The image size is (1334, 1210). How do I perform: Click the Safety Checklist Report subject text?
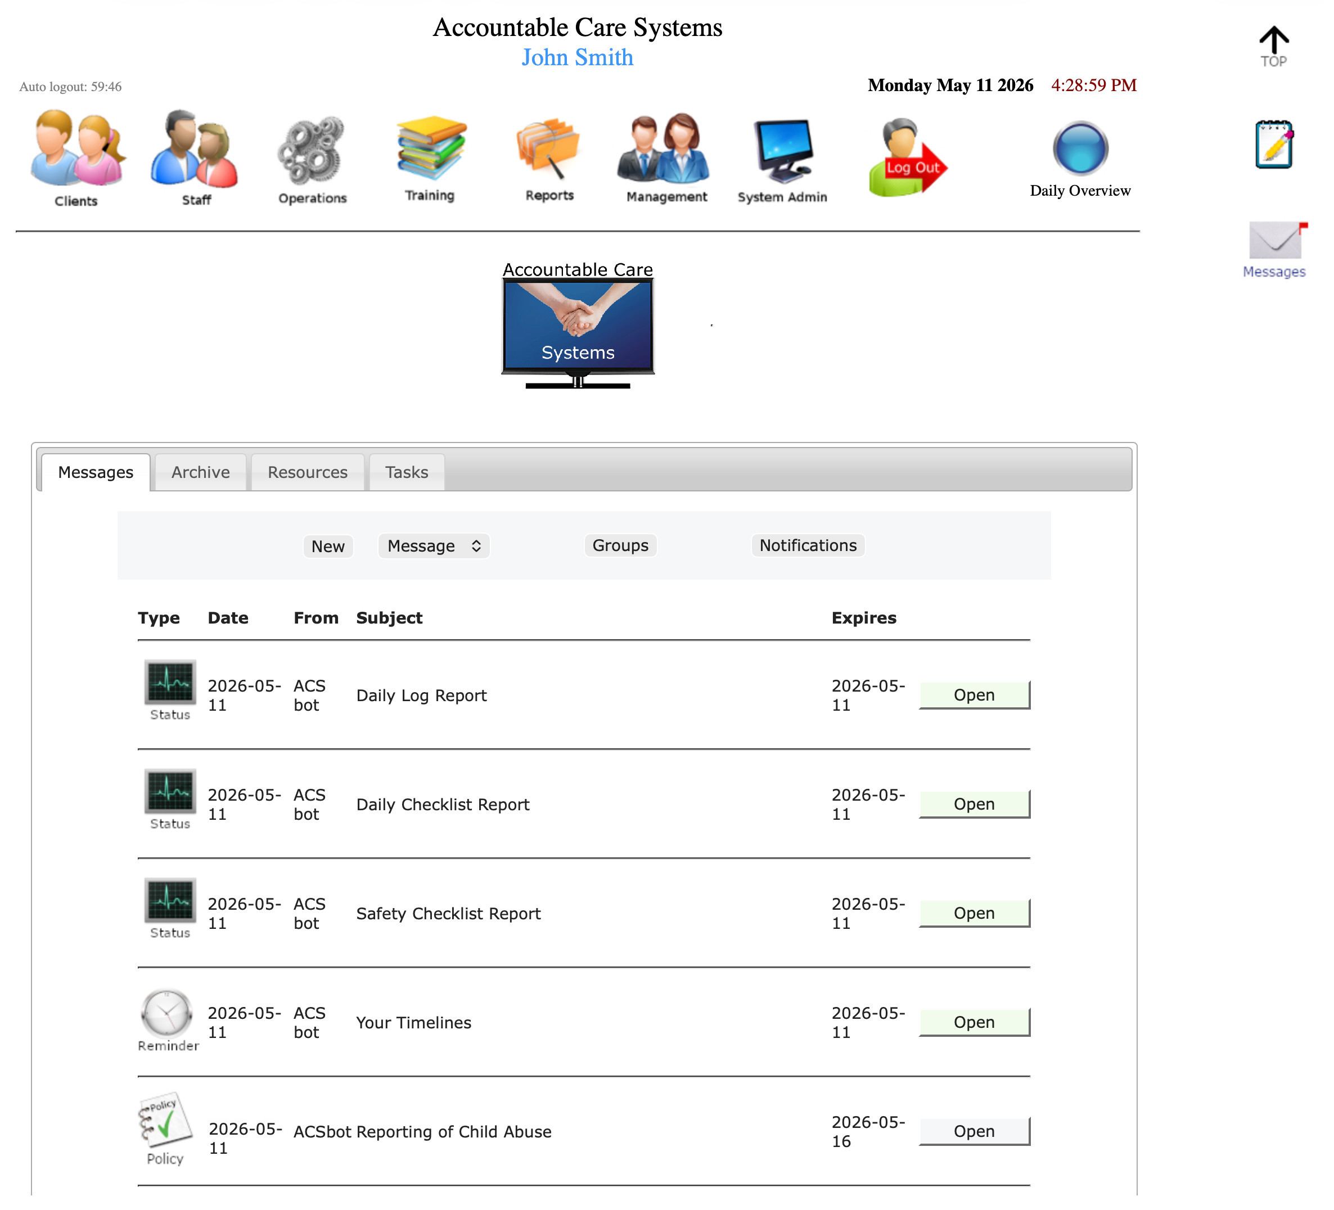pos(449,914)
